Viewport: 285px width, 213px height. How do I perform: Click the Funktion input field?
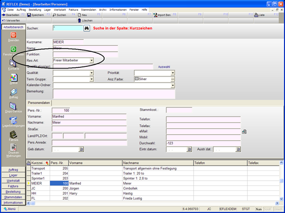[x=85, y=54]
